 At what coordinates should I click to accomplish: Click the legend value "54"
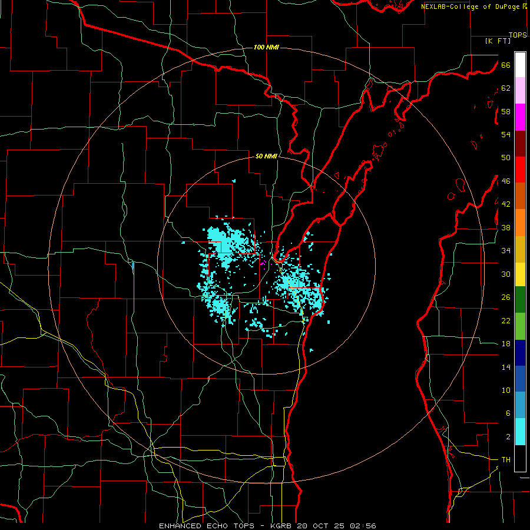click(506, 134)
